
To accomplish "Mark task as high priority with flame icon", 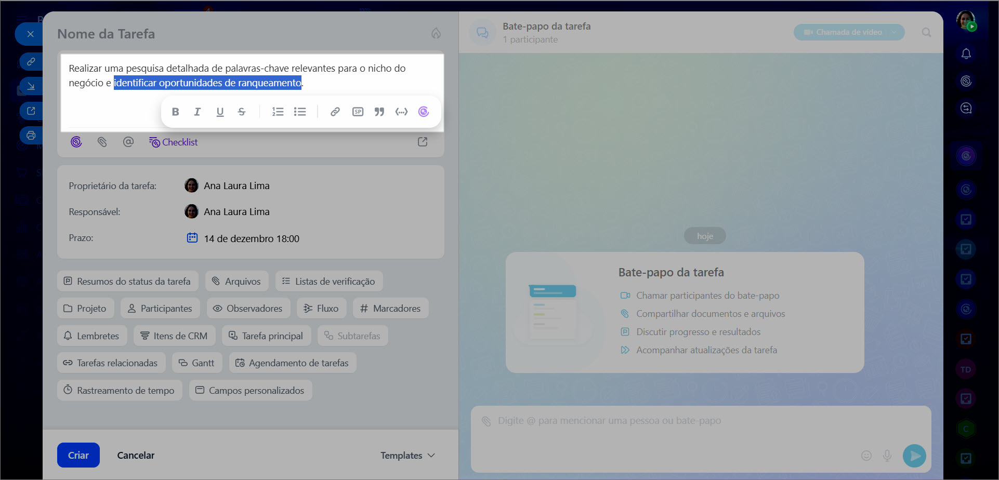I will (436, 33).
